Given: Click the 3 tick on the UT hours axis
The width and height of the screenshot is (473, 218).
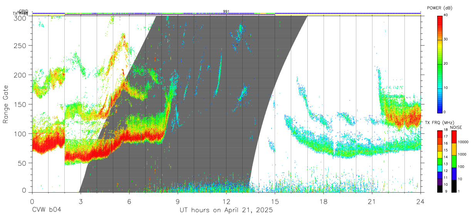Looking at the screenshot, I should click(x=81, y=201).
